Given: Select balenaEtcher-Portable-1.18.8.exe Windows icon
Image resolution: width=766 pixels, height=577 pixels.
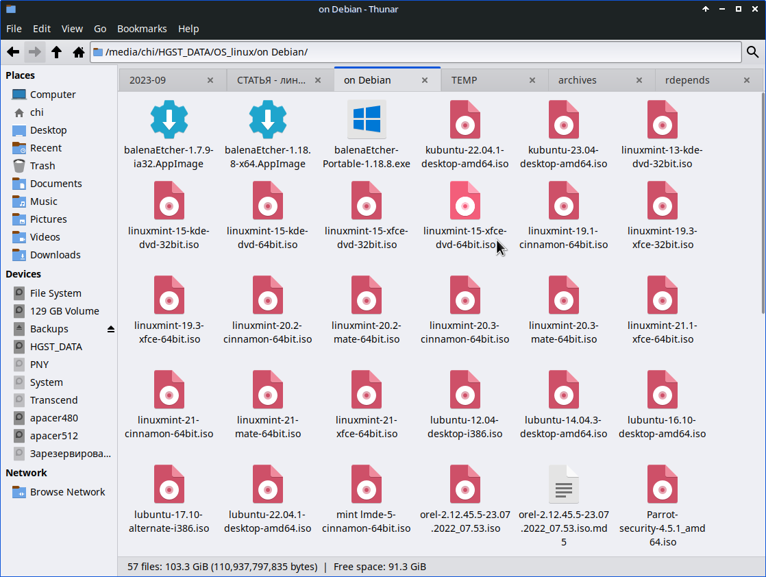Looking at the screenshot, I should point(367,119).
